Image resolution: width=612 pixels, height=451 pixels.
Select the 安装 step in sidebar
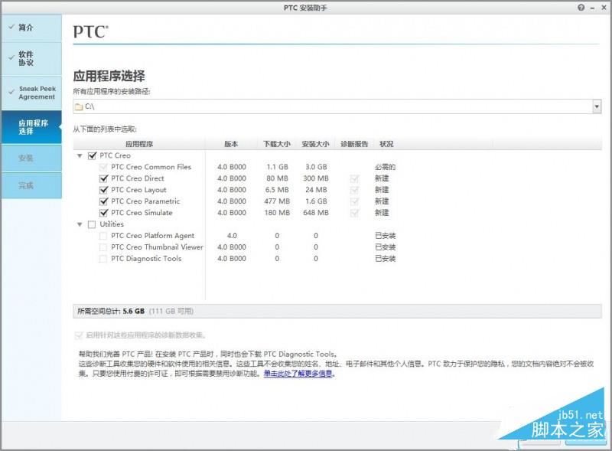click(x=31, y=159)
